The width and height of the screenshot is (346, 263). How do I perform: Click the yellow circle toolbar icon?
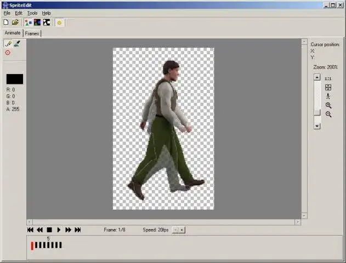click(x=59, y=22)
